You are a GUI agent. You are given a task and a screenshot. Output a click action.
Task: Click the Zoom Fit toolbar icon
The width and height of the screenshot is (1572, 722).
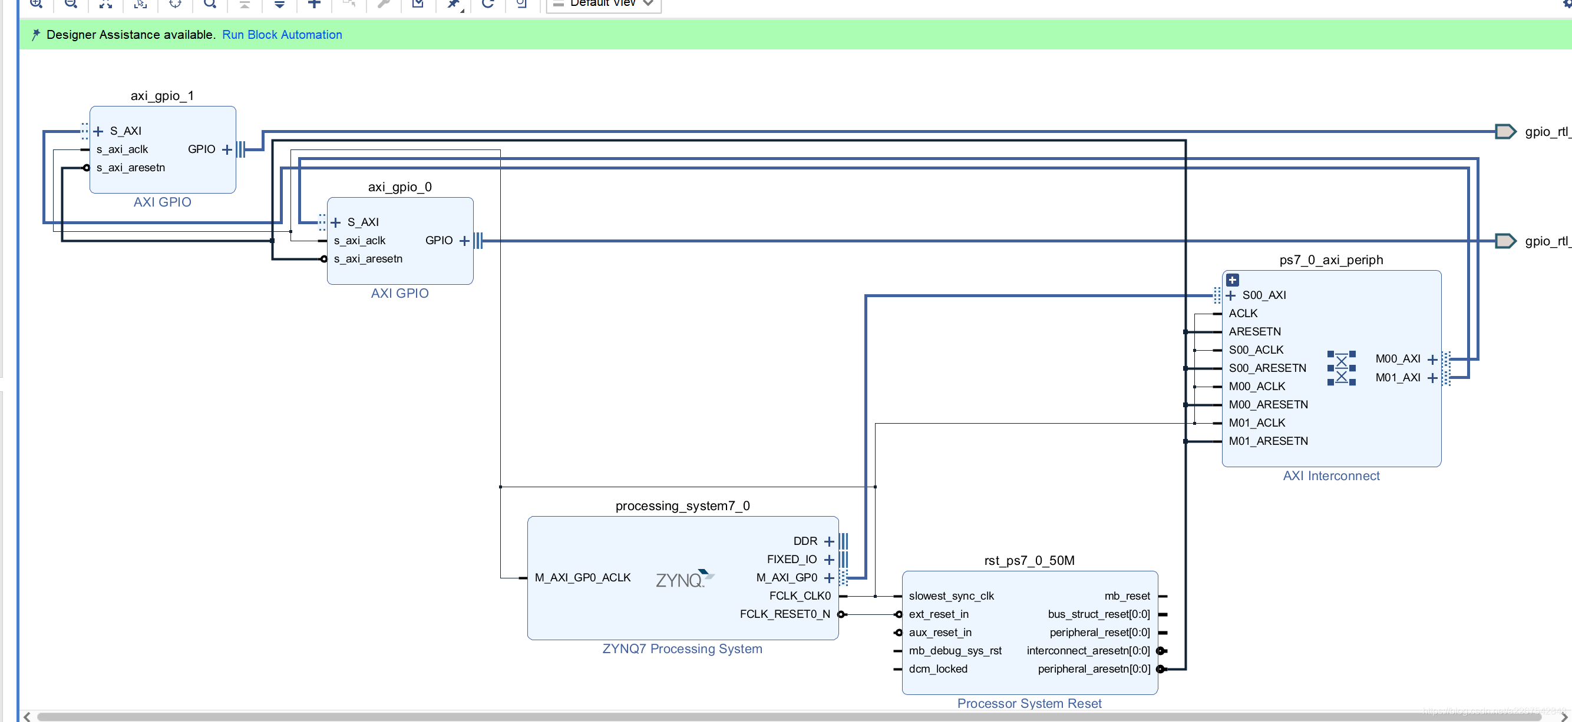click(105, 4)
